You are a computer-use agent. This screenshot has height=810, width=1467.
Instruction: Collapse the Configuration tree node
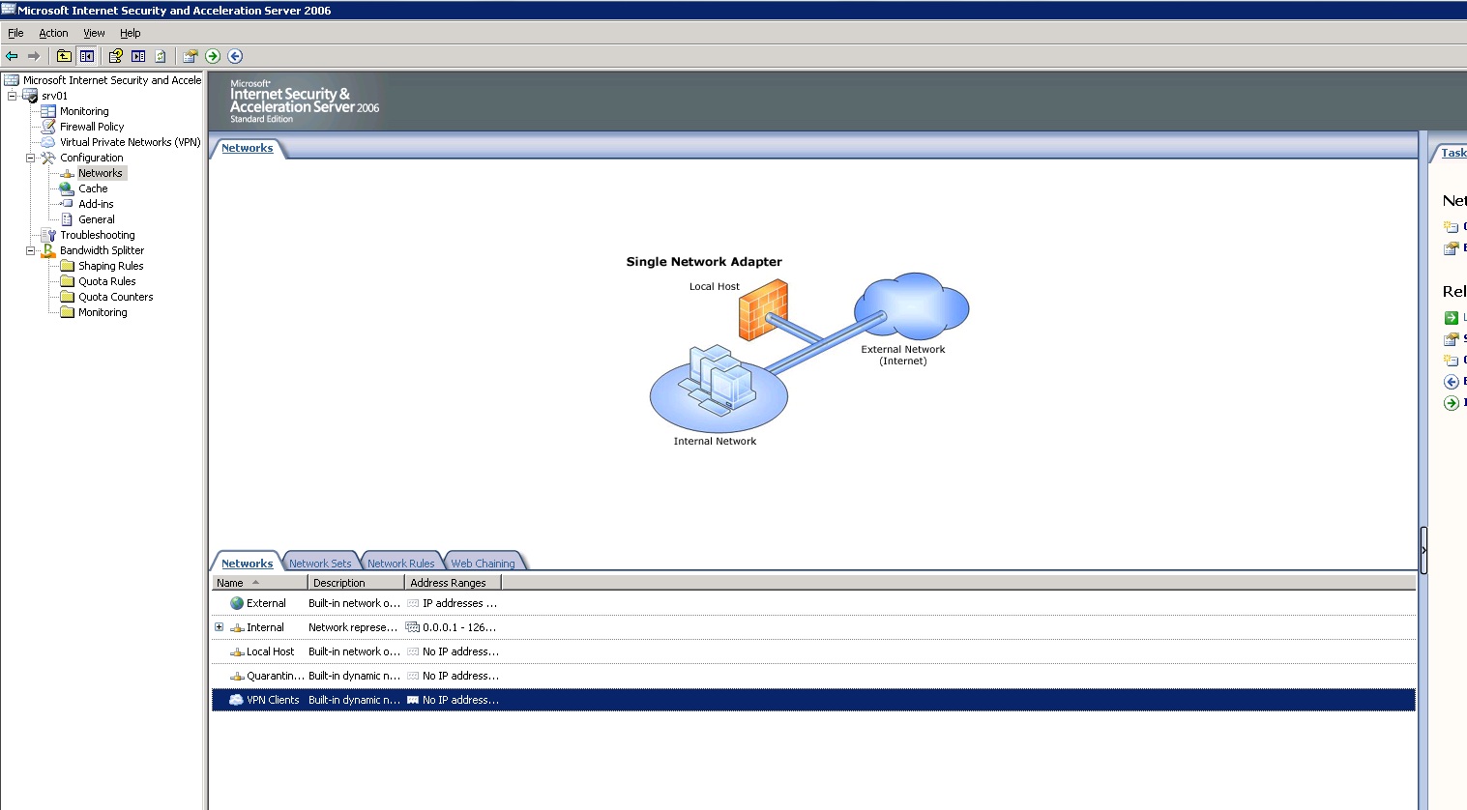pyautogui.click(x=30, y=158)
